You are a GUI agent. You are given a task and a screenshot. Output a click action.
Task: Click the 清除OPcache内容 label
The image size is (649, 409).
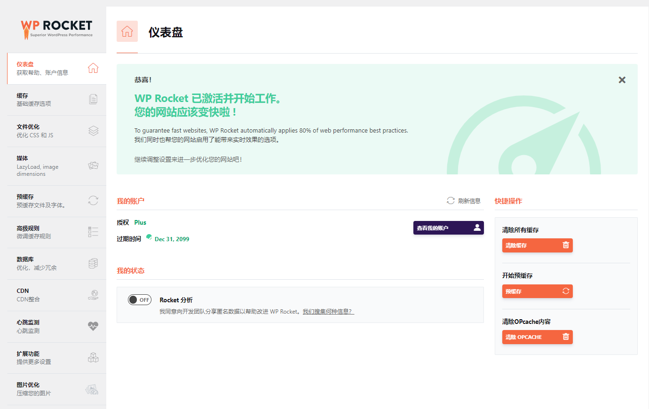(x=526, y=322)
